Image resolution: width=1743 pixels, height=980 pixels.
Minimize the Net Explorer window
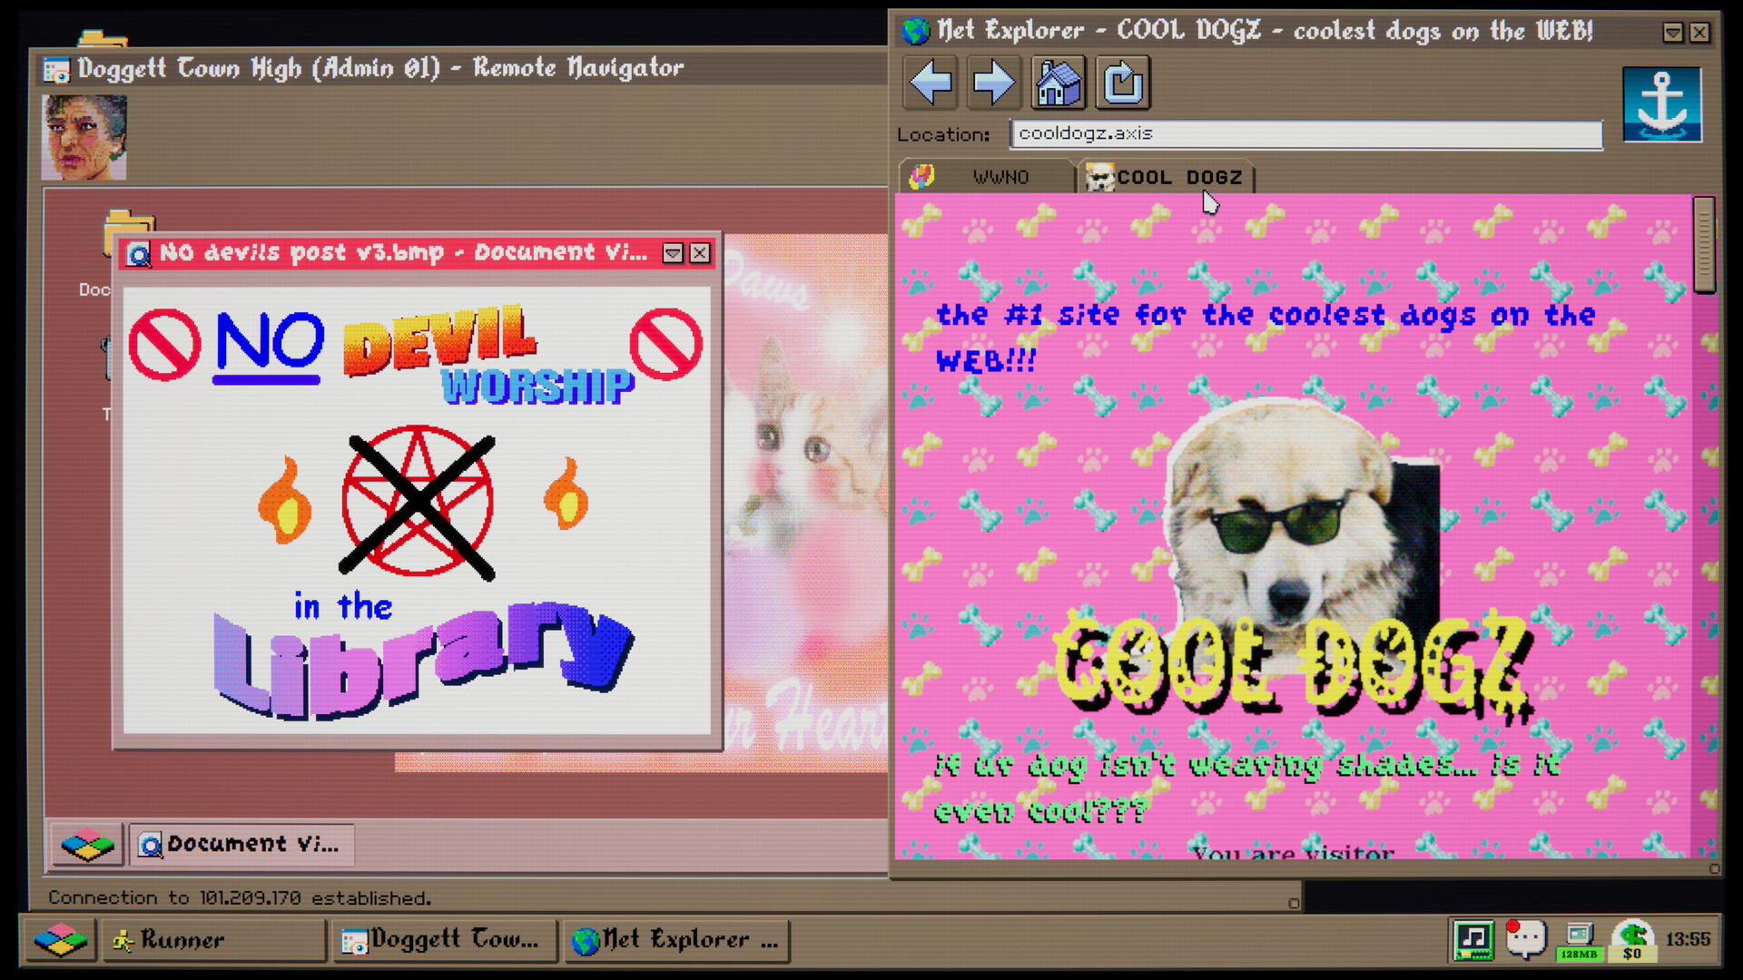(1672, 33)
